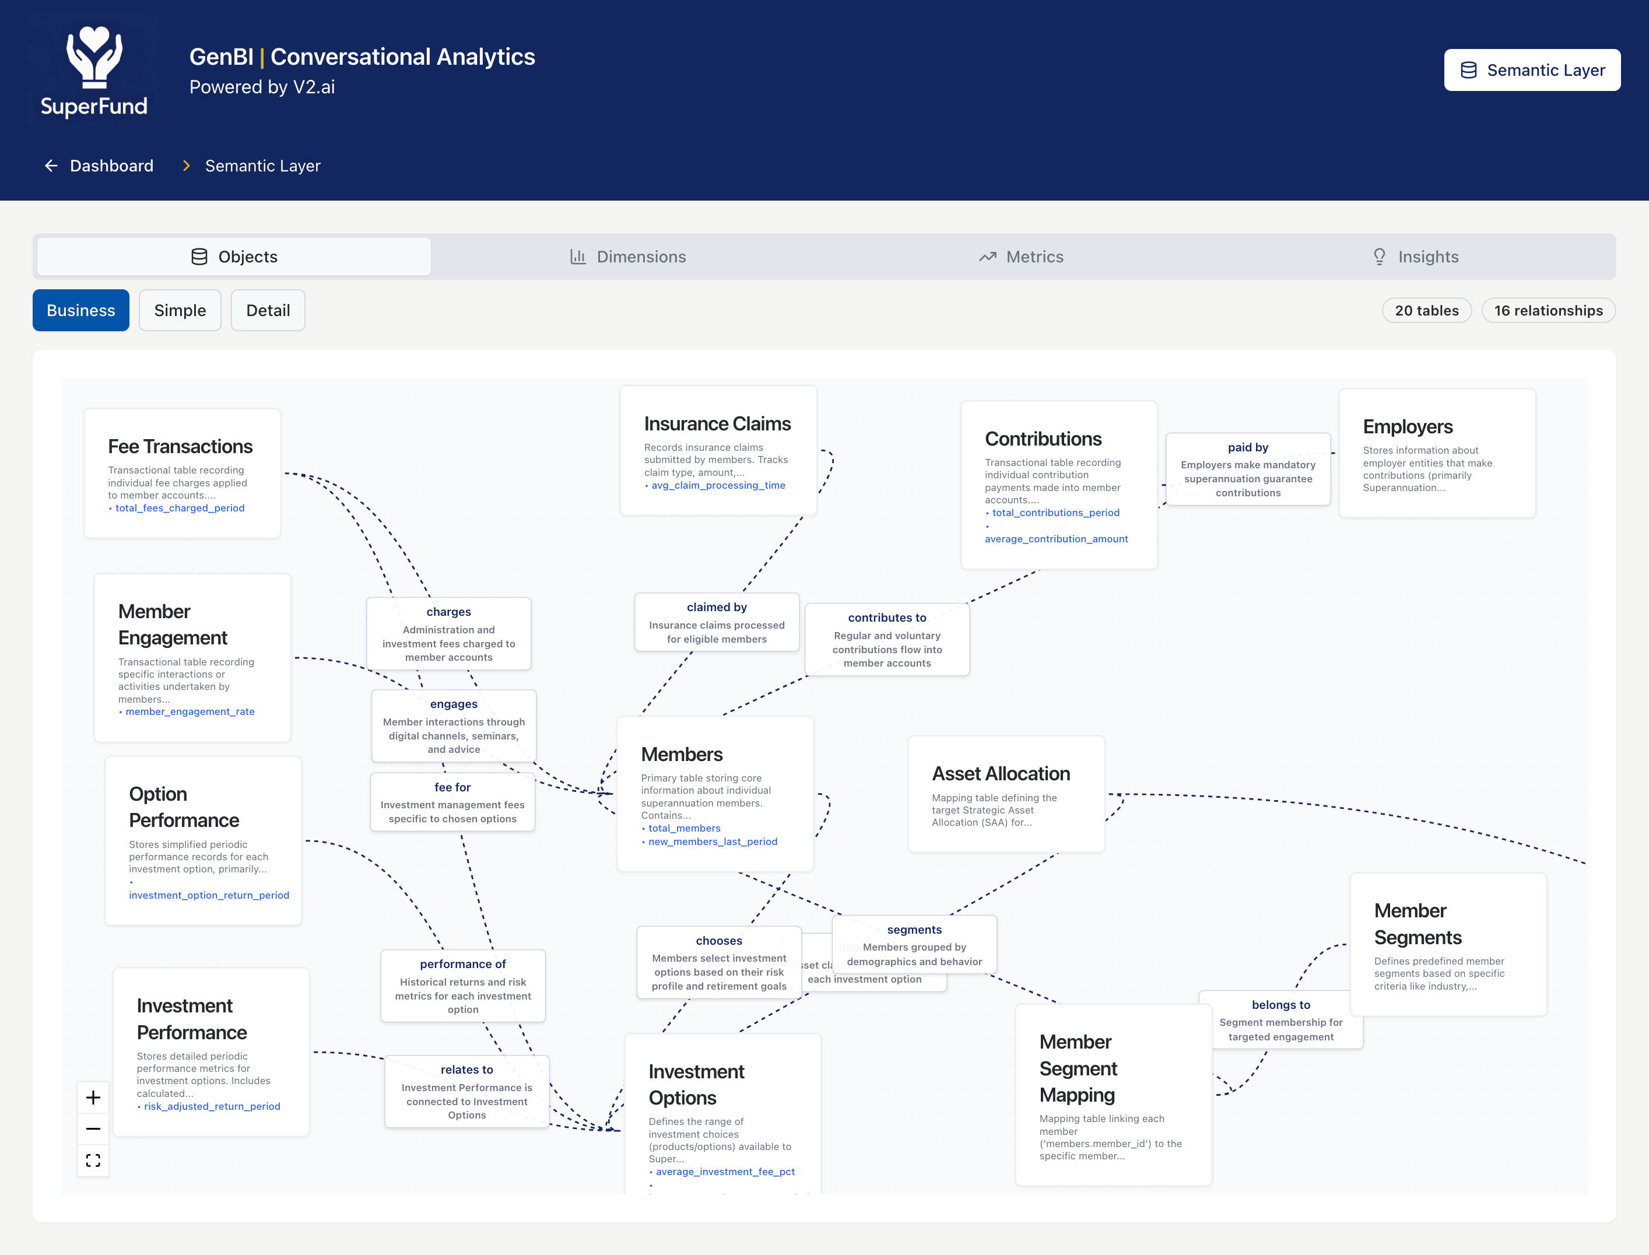Click the trend arrow icon in Metrics tab

pyautogui.click(x=987, y=257)
